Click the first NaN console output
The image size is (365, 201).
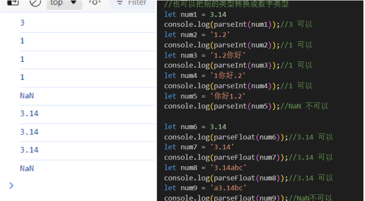[x=27, y=96]
